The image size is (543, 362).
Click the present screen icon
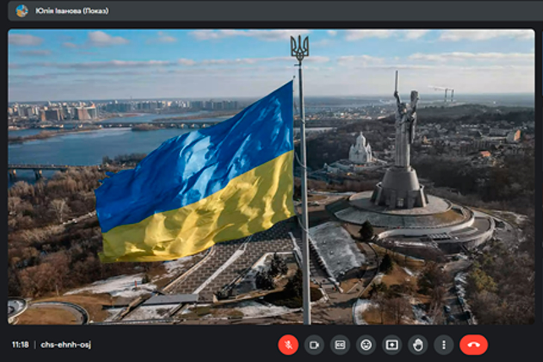pos(392,345)
